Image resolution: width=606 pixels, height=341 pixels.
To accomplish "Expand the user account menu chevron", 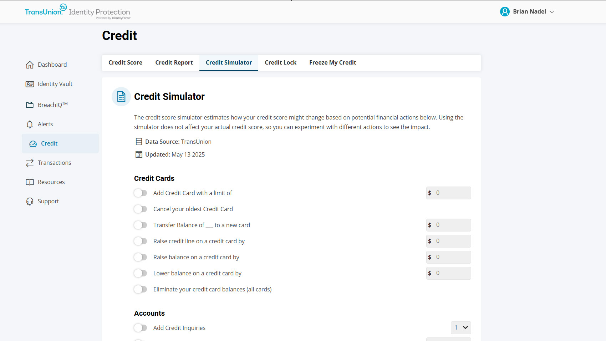I will [x=552, y=12].
